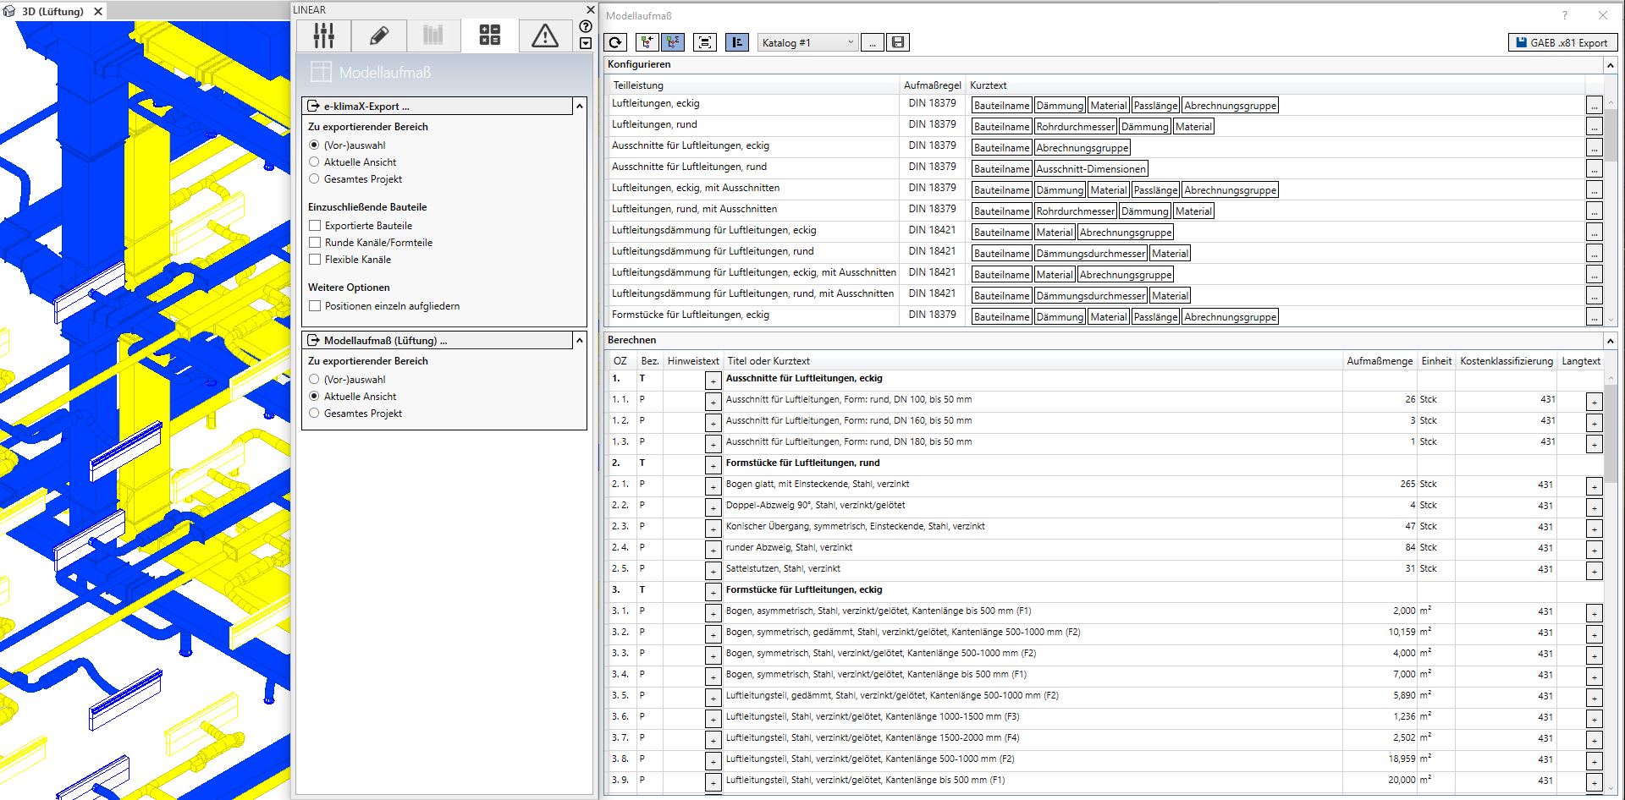Collapse the e-klimaX-Export section
This screenshot has height=800, width=1625.
tap(579, 107)
